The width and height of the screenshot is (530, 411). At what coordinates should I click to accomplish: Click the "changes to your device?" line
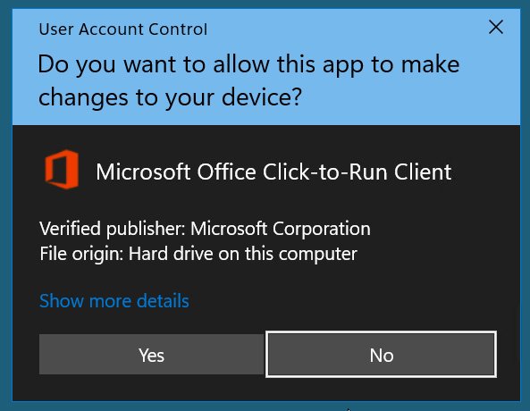pyautogui.click(x=170, y=97)
